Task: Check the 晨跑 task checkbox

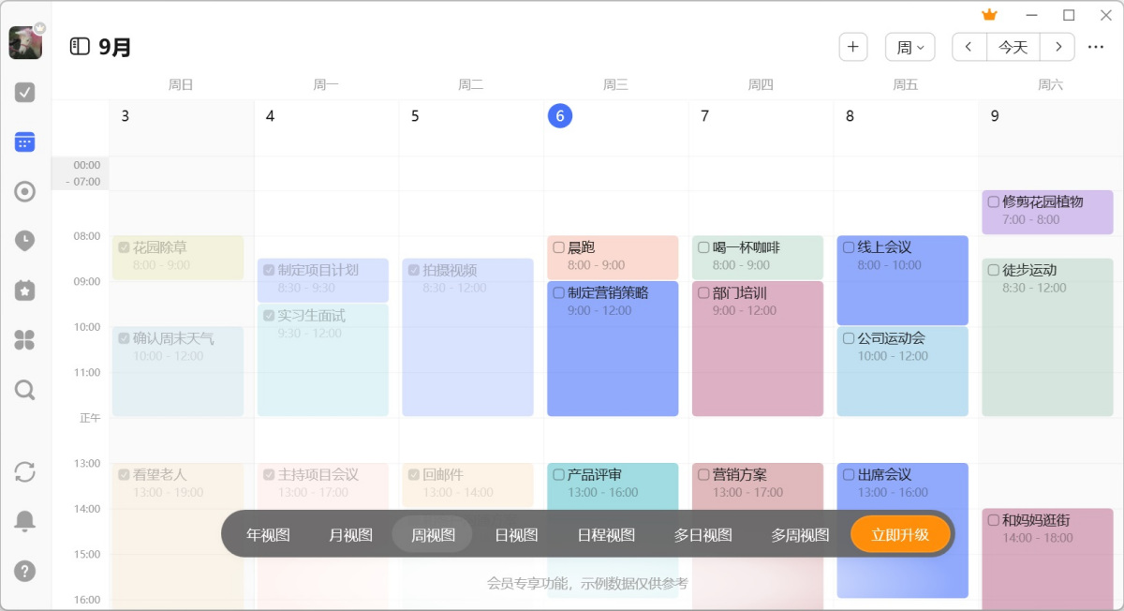Action: (558, 247)
